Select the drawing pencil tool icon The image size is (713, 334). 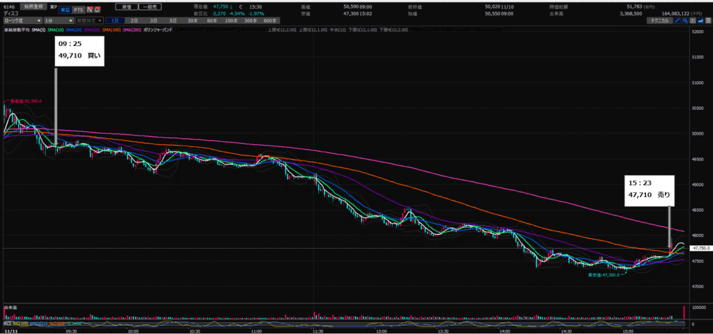677,22
